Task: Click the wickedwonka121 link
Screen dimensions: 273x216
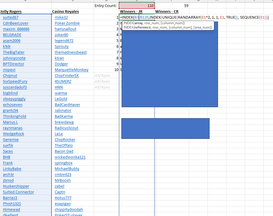Action: coord(70,157)
